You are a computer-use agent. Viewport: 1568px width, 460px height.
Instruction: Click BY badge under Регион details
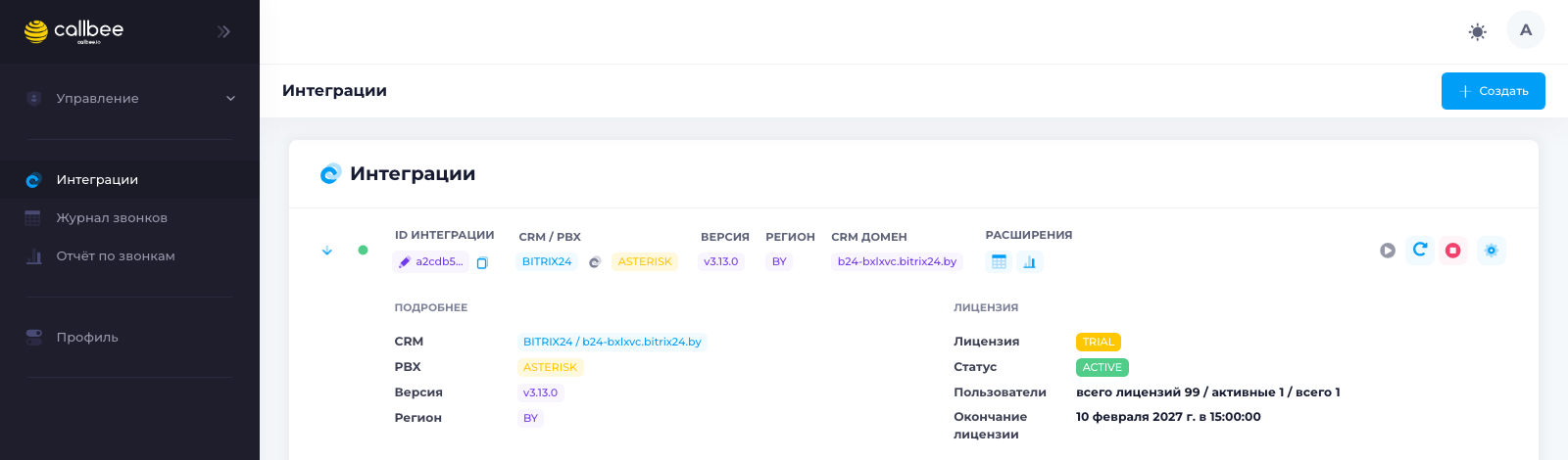530,418
